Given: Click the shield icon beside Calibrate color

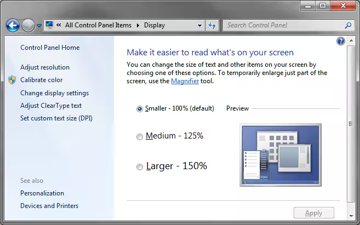Looking at the screenshot, I should click(12, 80).
